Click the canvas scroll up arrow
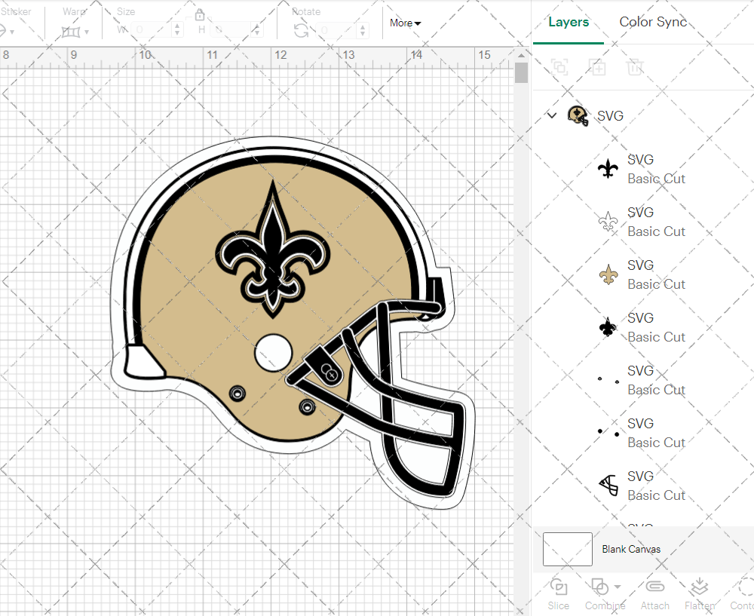 pyautogui.click(x=521, y=55)
